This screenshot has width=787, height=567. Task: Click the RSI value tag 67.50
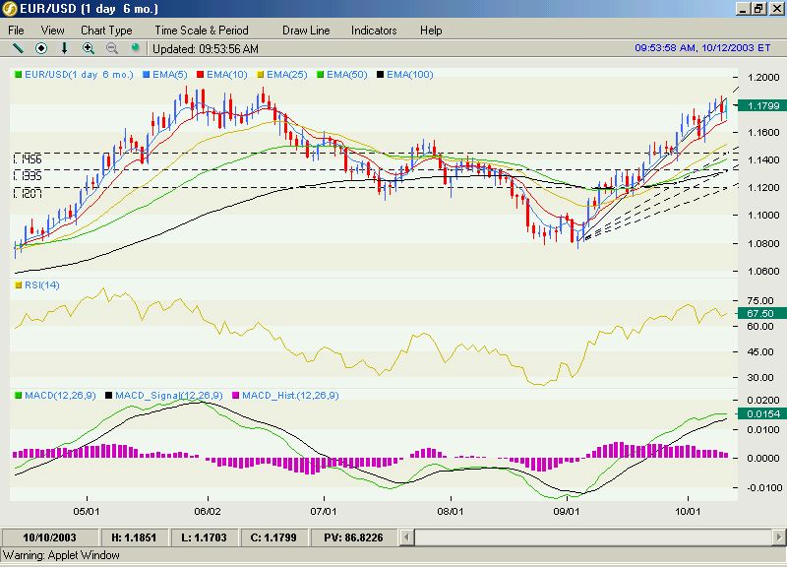(x=760, y=313)
